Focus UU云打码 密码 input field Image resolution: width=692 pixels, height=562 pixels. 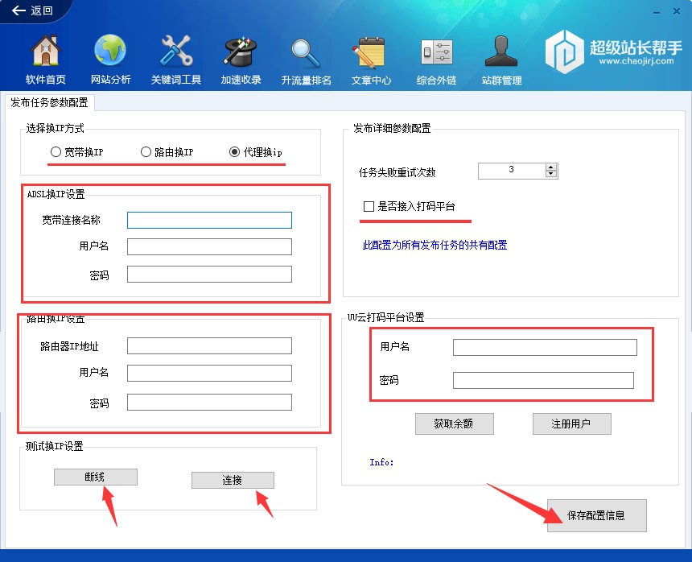click(x=543, y=380)
